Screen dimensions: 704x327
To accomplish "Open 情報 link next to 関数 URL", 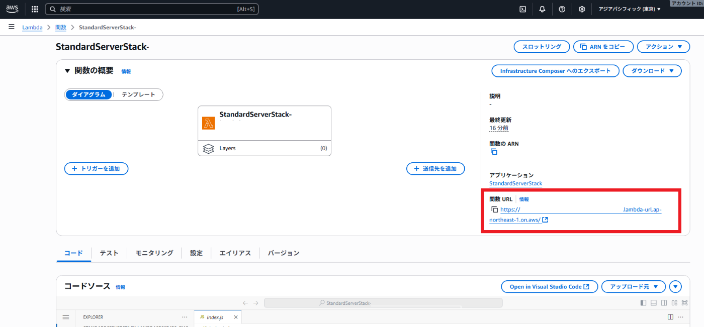I will click(524, 199).
